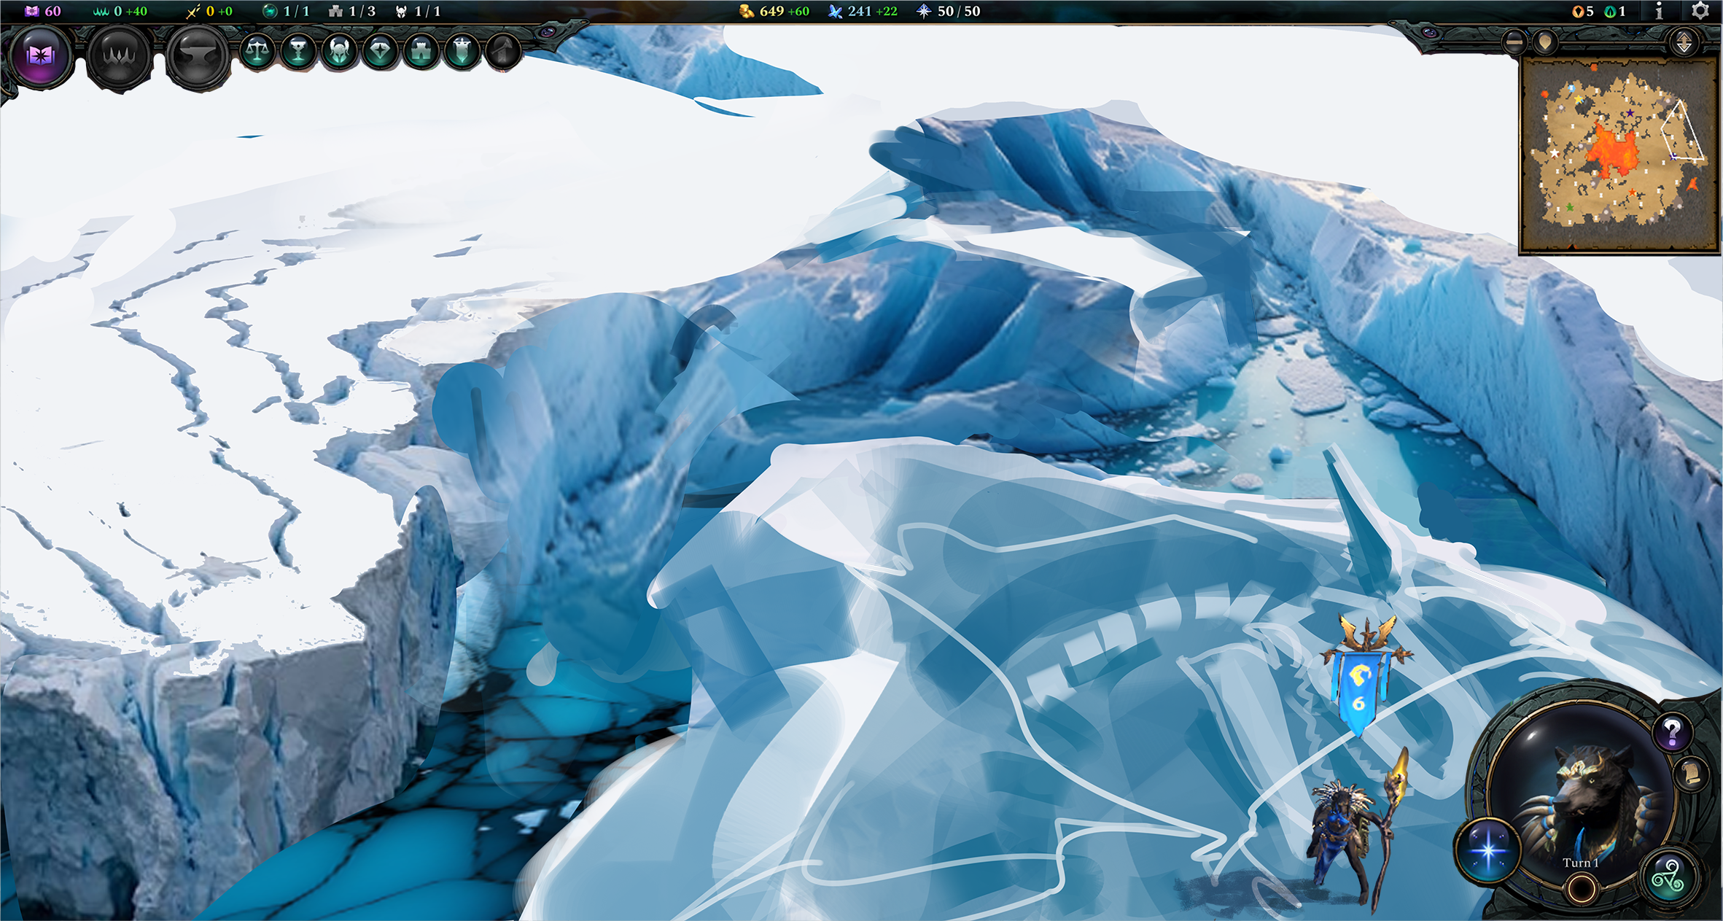Toggle the minimap minus bar button
This screenshot has height=921, width=1723.
(1514, 42)
